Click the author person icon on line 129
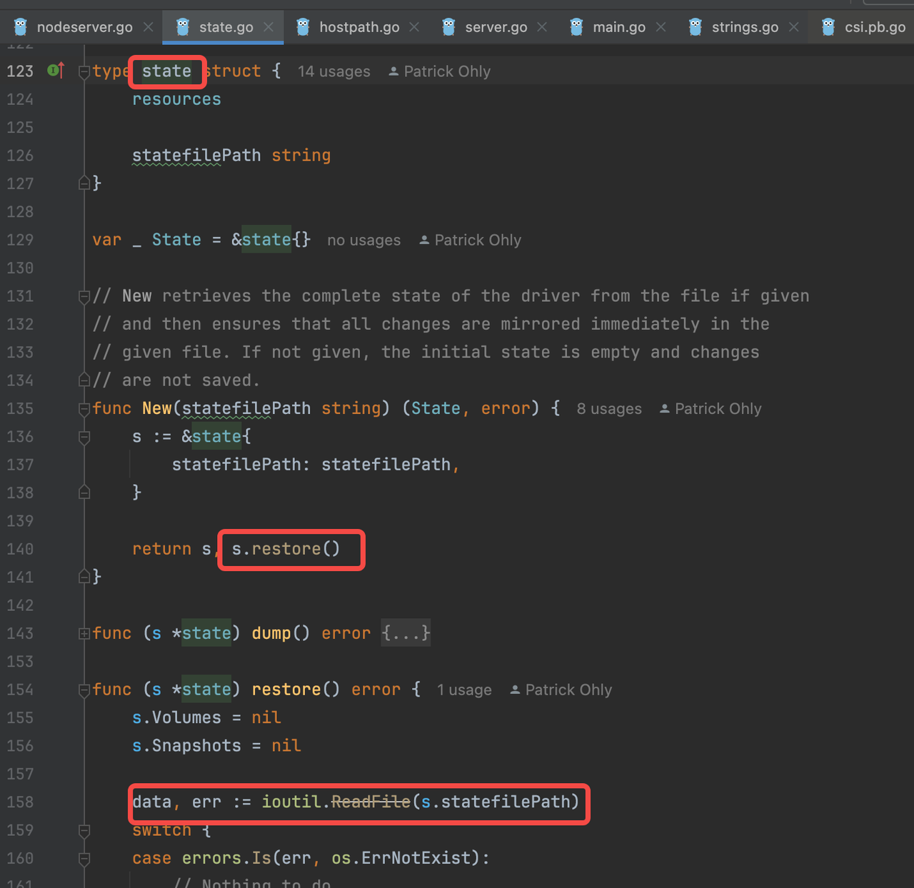The height and width of the screenshot is (888, 914). coord(424,240)
